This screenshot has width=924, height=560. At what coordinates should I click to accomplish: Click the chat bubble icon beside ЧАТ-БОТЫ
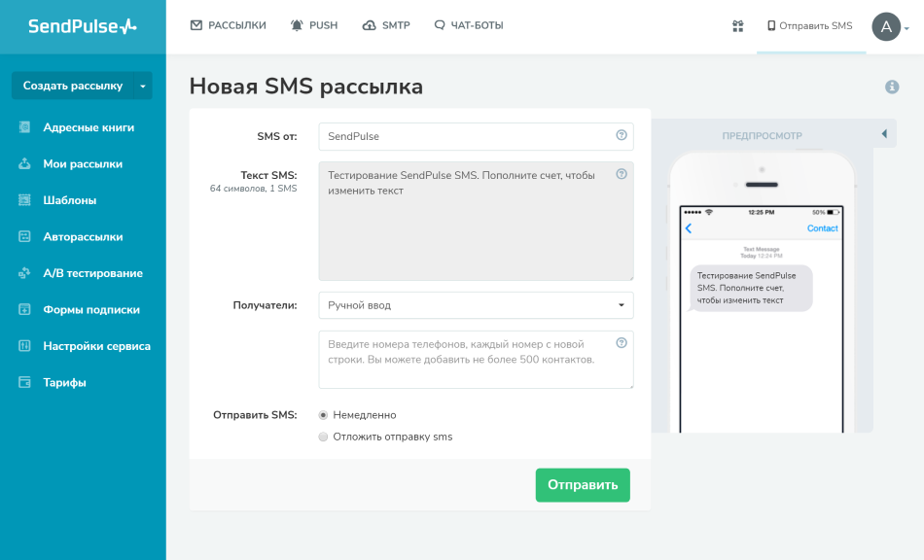[440, 25]
